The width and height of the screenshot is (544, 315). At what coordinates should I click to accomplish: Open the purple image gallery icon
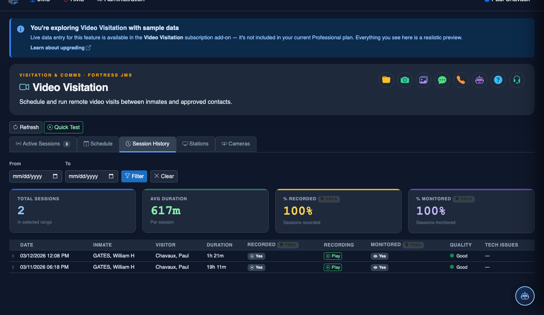click(424, 80)
